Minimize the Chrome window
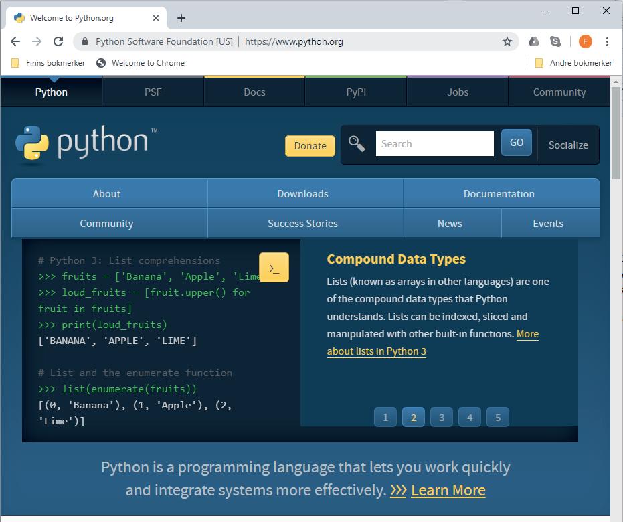Image resolution: width=623 pixels, height=522 pixels. 545,11
